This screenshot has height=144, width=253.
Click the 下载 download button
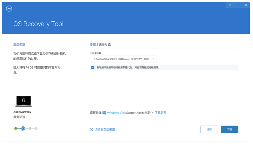(229, 129)
